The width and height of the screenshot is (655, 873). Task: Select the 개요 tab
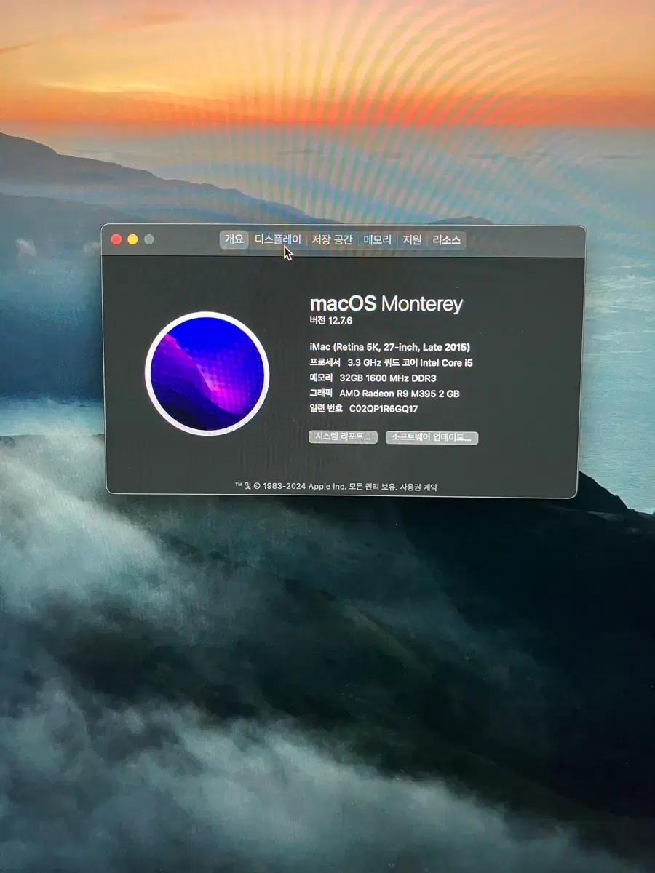[x=234, y=239]
